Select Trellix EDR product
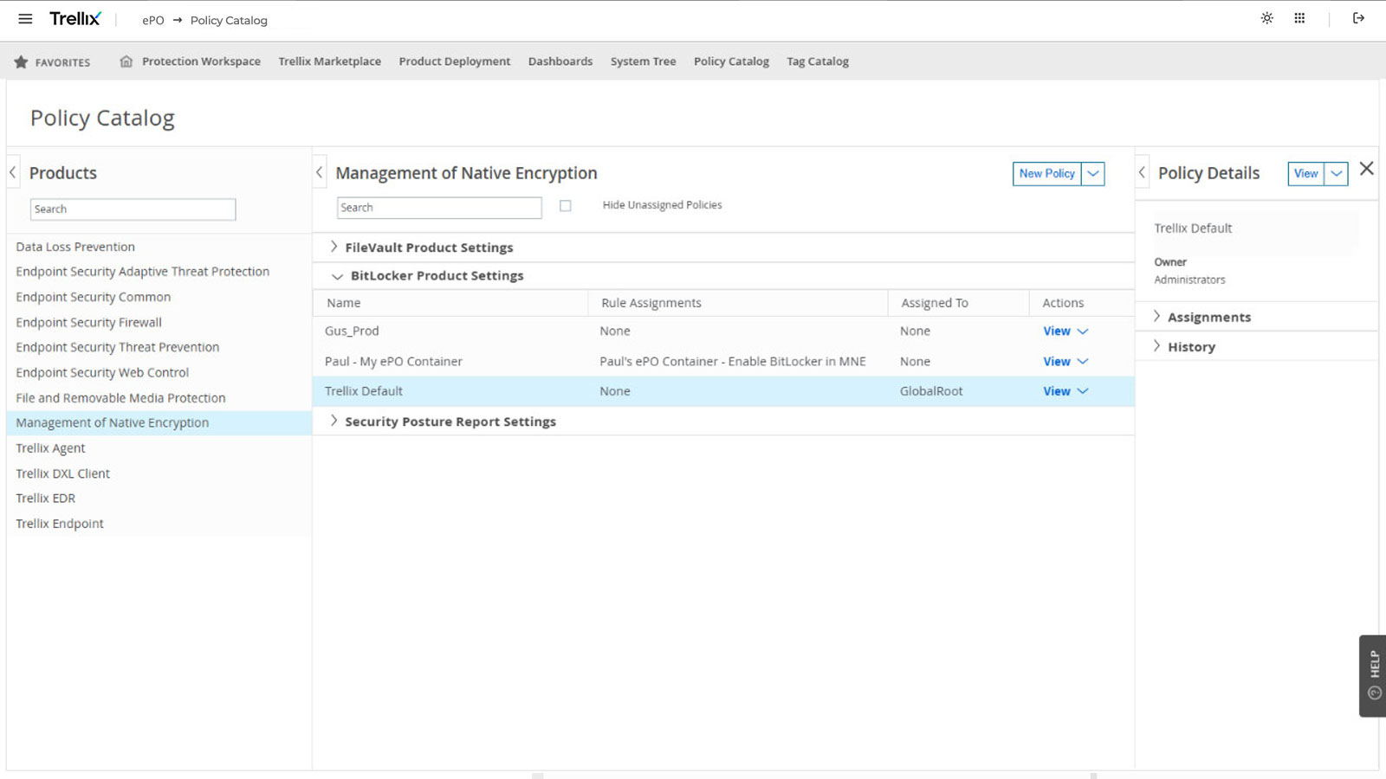 click(46, 499)
